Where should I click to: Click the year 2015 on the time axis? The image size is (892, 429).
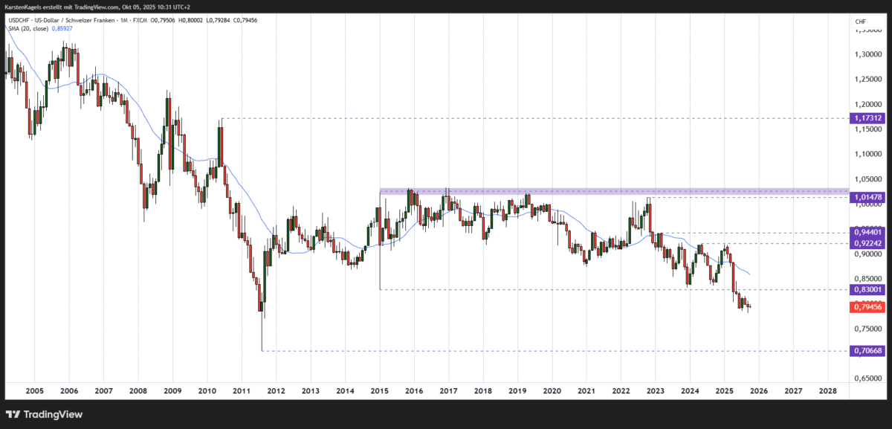(380, 390)
